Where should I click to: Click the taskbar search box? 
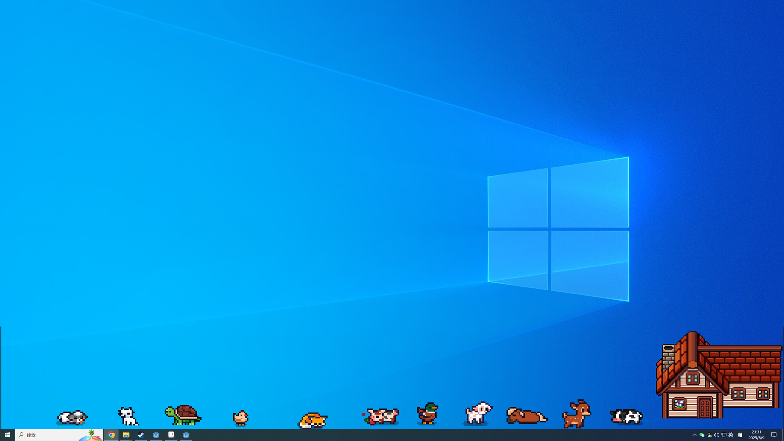point(53,435)
